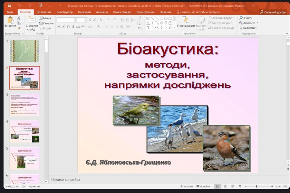Image resolution: width=290 pixels, height=193 pixels.
Task: Click the Спільний доступ share button
Action: [273, 12]
